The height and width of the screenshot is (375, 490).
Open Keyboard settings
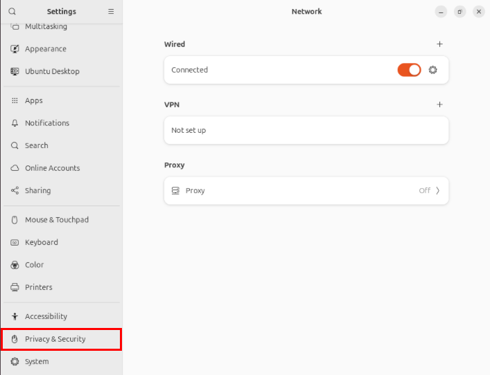point(62,242)
